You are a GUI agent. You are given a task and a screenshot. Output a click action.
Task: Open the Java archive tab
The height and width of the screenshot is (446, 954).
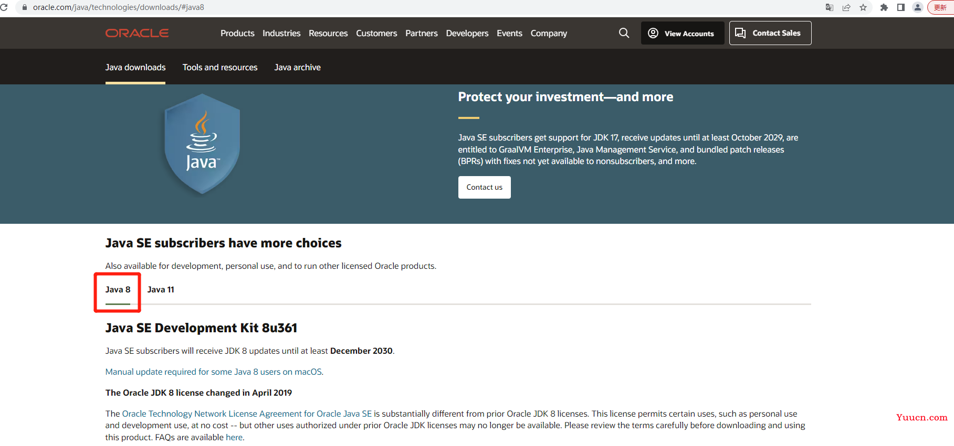[x=297, y=67]
